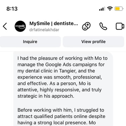Open the avatar sticker creator icon
The width and height of the screenshot is (126, 126).
coord(86,26)
